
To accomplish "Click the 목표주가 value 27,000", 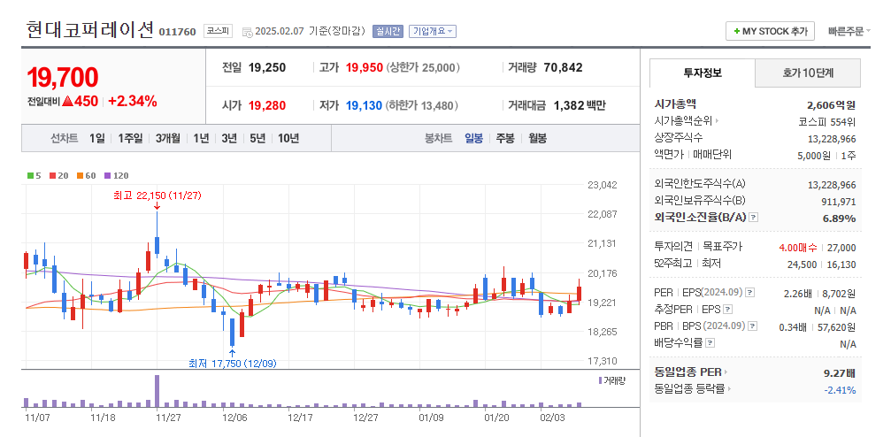I will [842, 247].
